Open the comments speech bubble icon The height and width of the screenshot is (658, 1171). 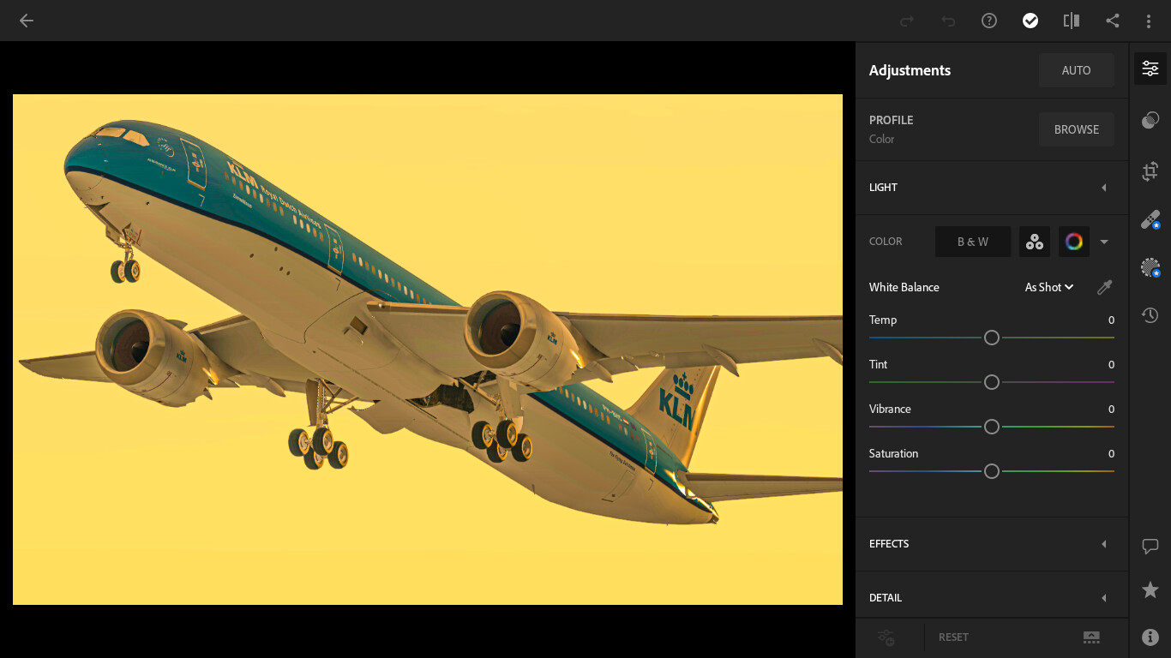click(x=1150, y=546)
